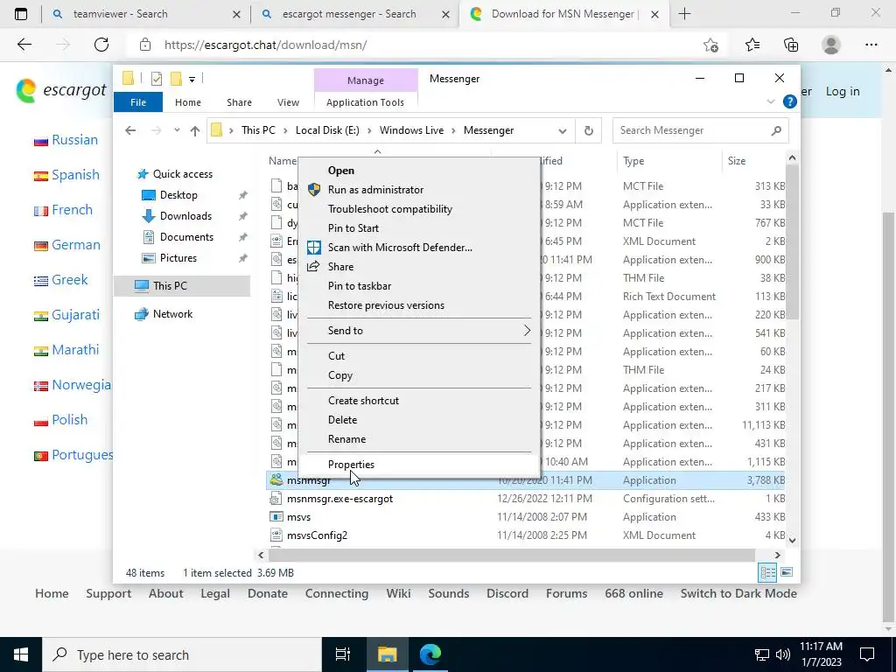The image size is (896, 672).
Task: Open Explorer help question mark icon
Action: (790, 101)
